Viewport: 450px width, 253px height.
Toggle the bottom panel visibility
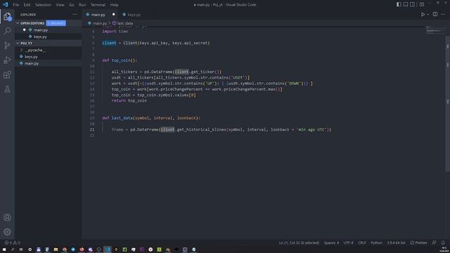pyautogui.click(x=406, y=5)
